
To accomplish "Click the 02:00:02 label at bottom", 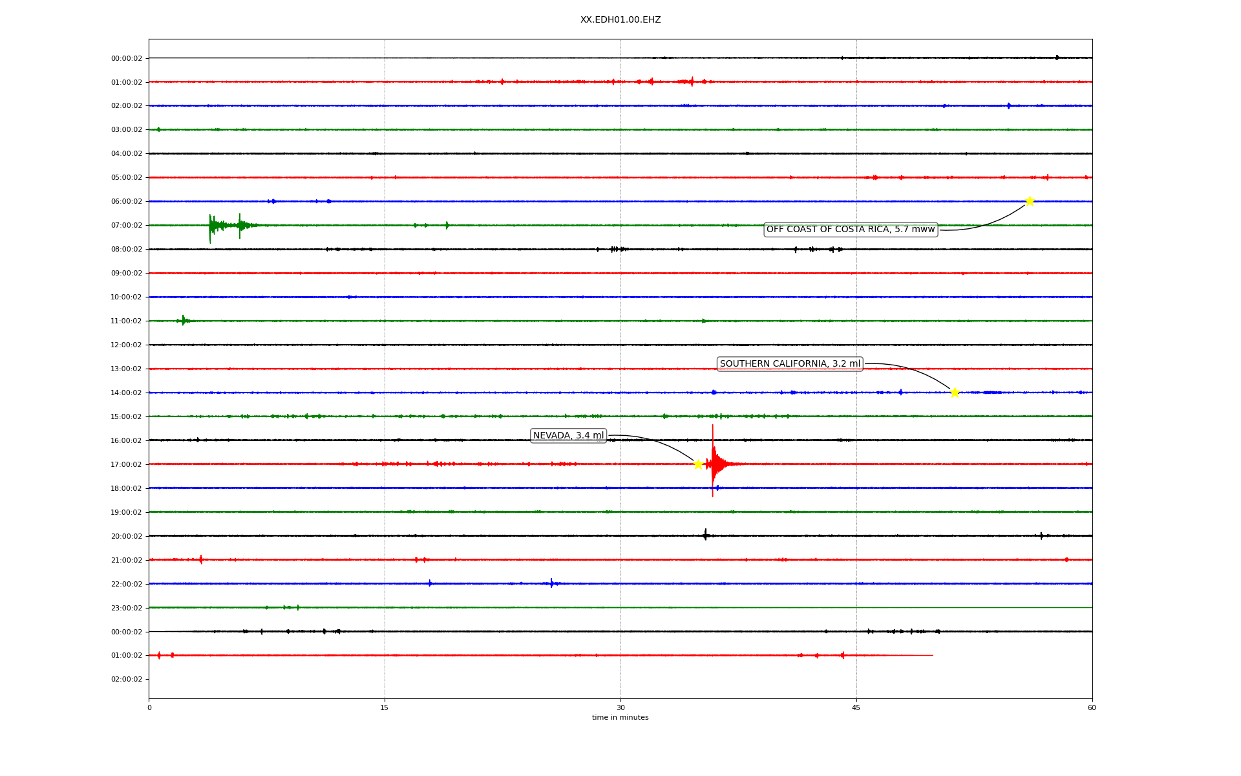I will click(x=126, y=680).
